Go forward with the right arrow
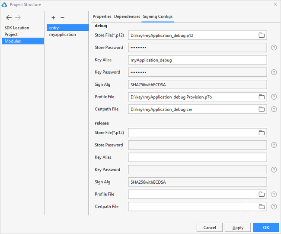Image resolution: width=281 pixels, height=234 pixels. (x=18, y=18)
